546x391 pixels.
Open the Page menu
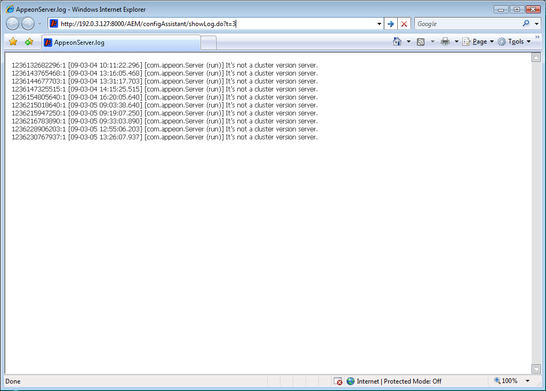479,41
